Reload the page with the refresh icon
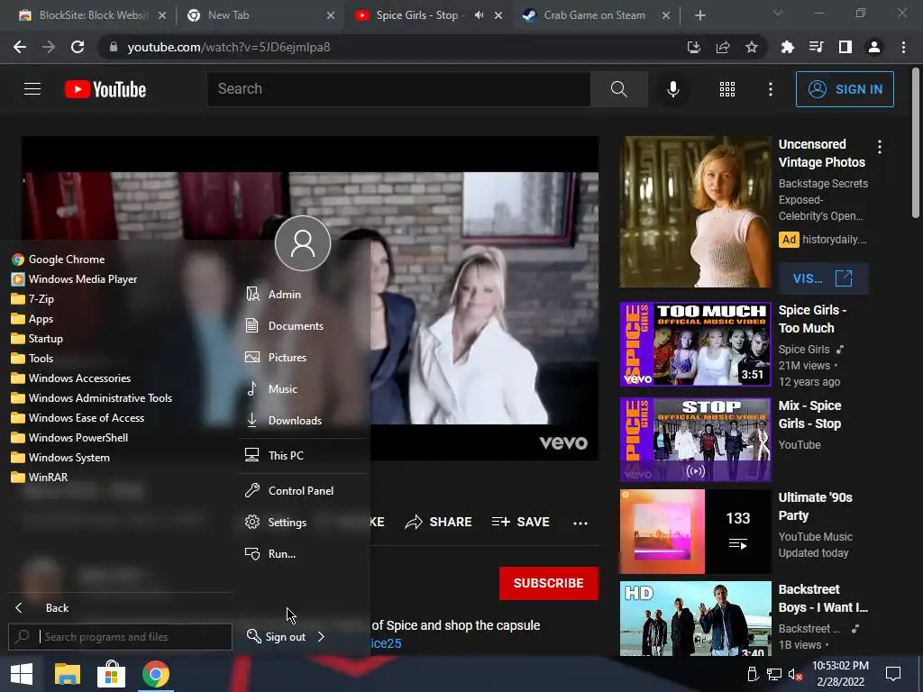This screenshot has height=692, width=923. point(78,47)
